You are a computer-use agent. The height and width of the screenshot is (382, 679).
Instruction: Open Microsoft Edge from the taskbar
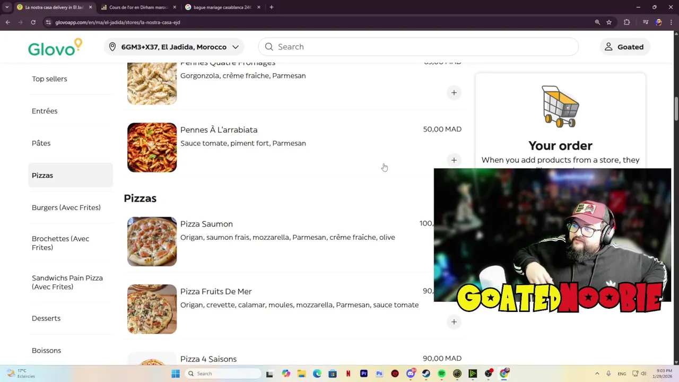[317, 374]
